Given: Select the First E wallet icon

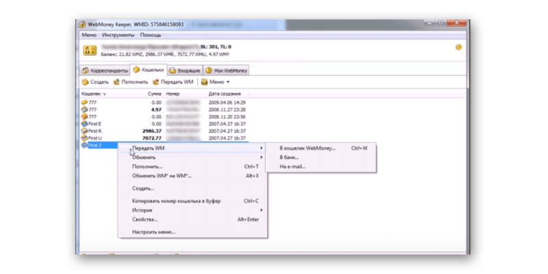Looking at the screenshot, I should (84, 124).
